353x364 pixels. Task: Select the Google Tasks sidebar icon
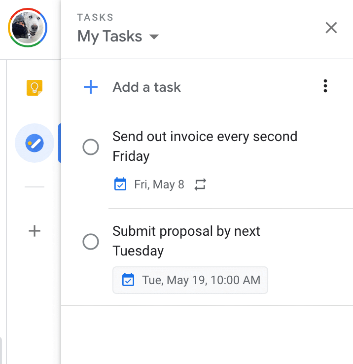[35, 144]
